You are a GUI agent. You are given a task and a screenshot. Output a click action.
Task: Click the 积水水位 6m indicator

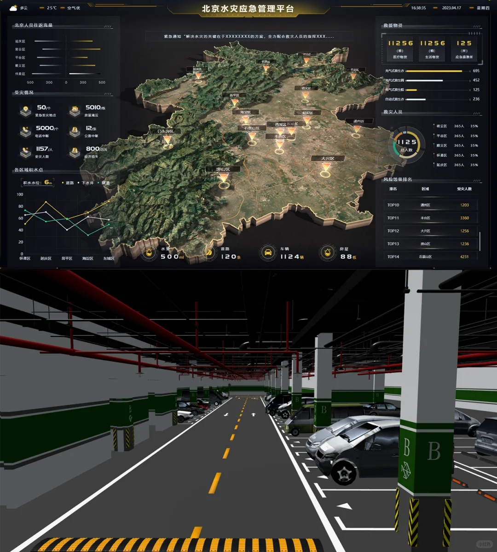tap(38, 183)
